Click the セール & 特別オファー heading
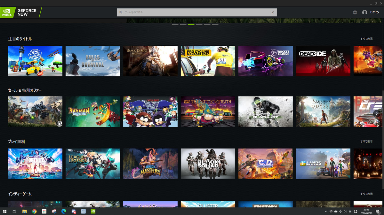 coord(25,90)
